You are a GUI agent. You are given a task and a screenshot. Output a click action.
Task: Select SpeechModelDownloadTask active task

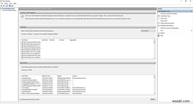tap(30, 90)
